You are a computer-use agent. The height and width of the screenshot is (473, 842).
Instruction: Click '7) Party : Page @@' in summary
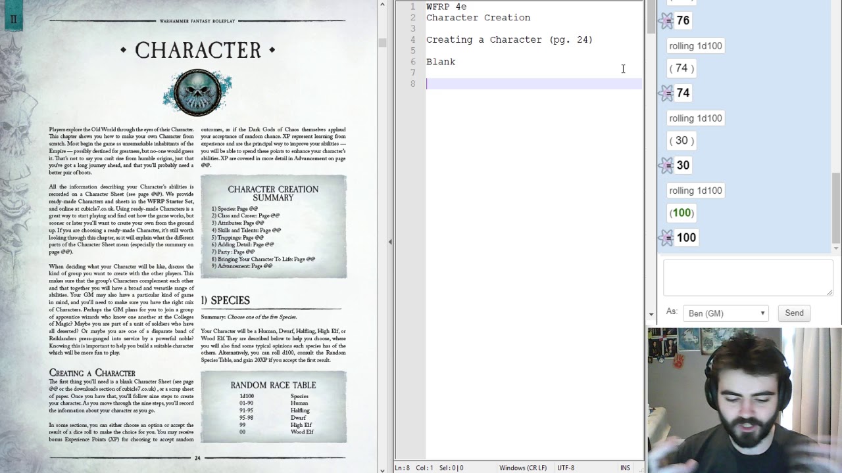[233, 252]
